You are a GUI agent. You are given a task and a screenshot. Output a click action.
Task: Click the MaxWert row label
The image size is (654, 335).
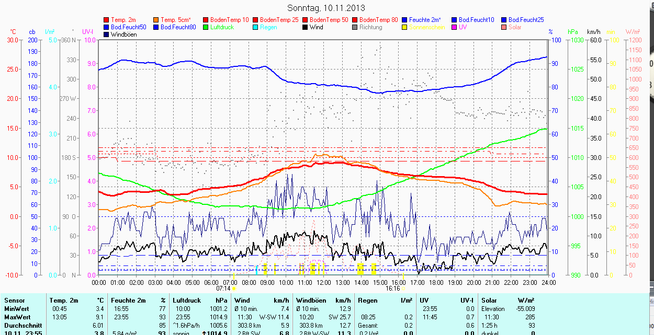pos(18,317)
